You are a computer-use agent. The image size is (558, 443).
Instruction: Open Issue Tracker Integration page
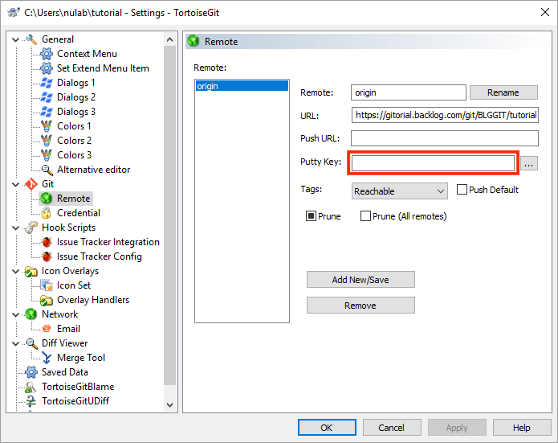tap(108, 242)
